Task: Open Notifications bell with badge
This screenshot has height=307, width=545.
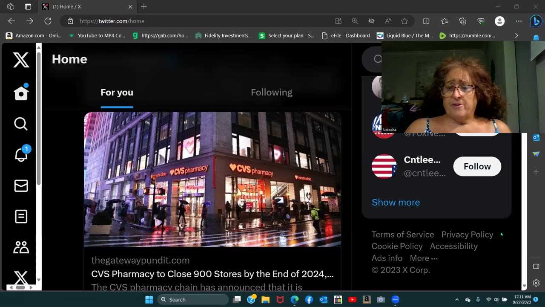Action: (21, 153)
